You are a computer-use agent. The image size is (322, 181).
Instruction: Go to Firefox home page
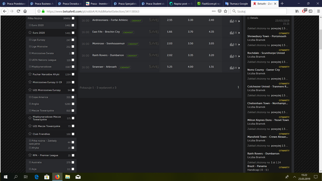[x=25, y=11]
